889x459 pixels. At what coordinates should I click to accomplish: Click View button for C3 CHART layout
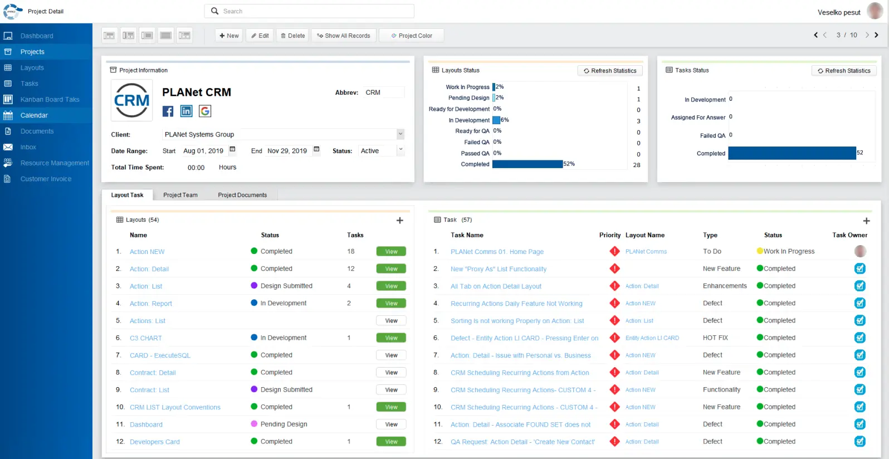391,338
